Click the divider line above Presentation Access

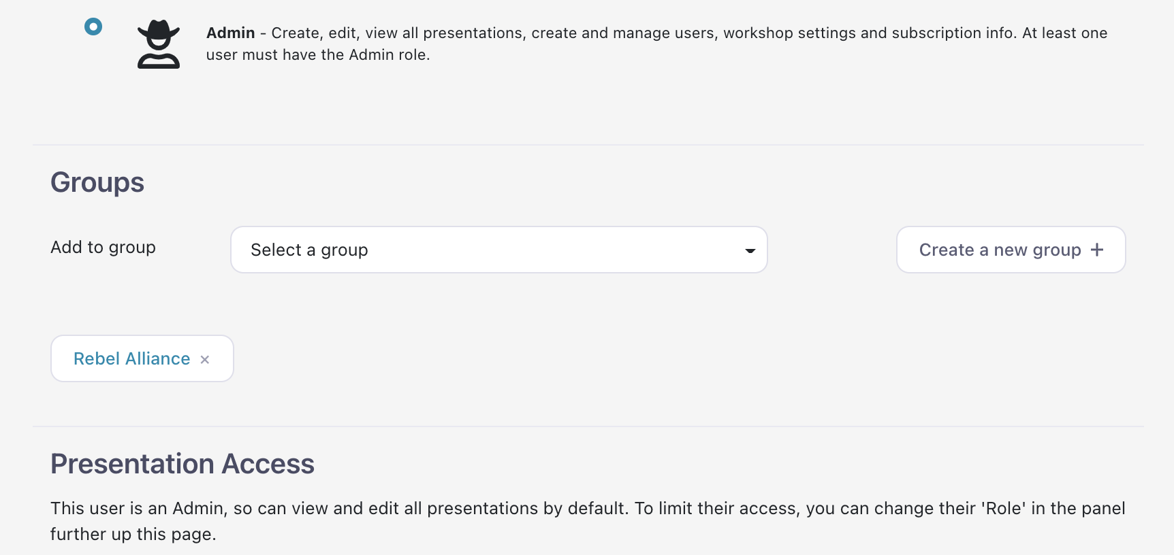point(588,426)
